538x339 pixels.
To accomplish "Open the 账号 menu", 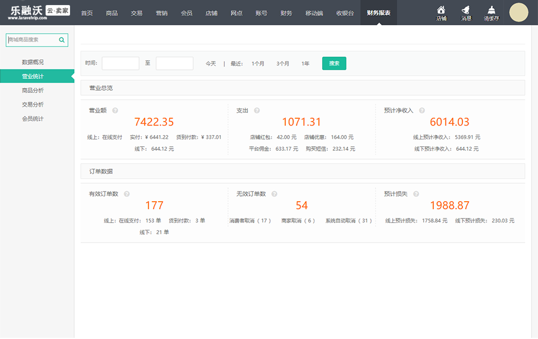I will click(x=261, y=13).
